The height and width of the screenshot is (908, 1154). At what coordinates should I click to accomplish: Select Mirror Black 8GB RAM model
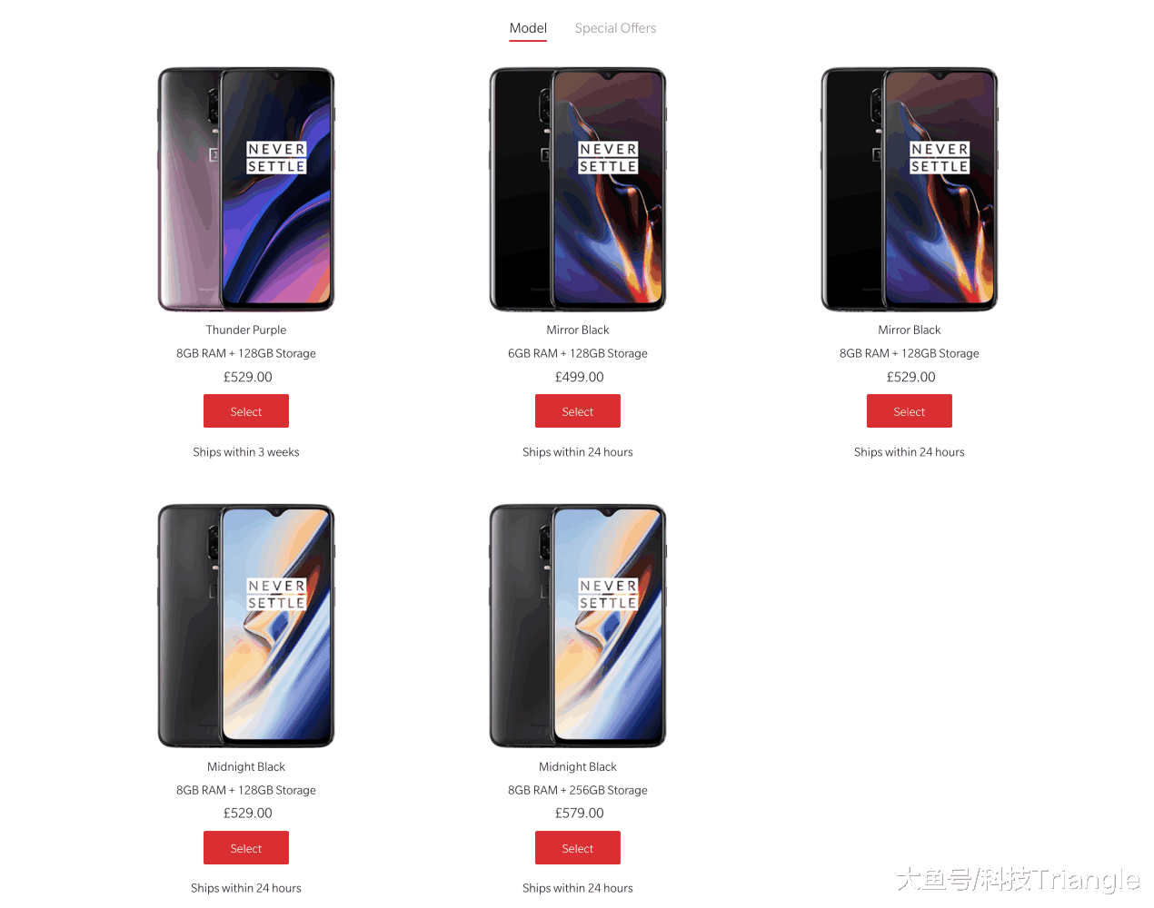pyautogui.click(x=910, y=411)
